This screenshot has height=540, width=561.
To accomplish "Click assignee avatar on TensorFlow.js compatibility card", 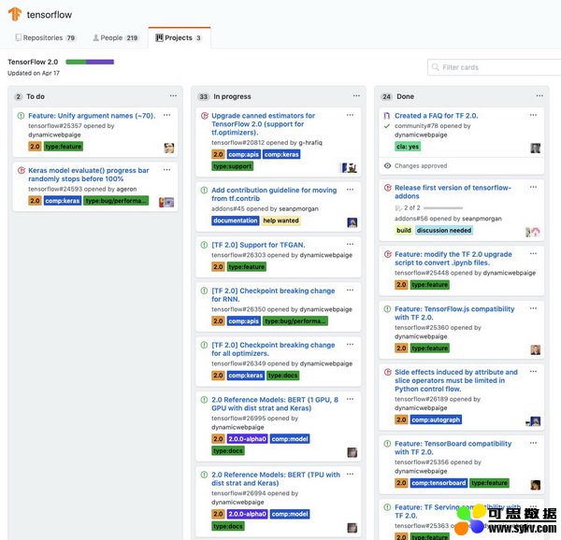I will point(535,349).
